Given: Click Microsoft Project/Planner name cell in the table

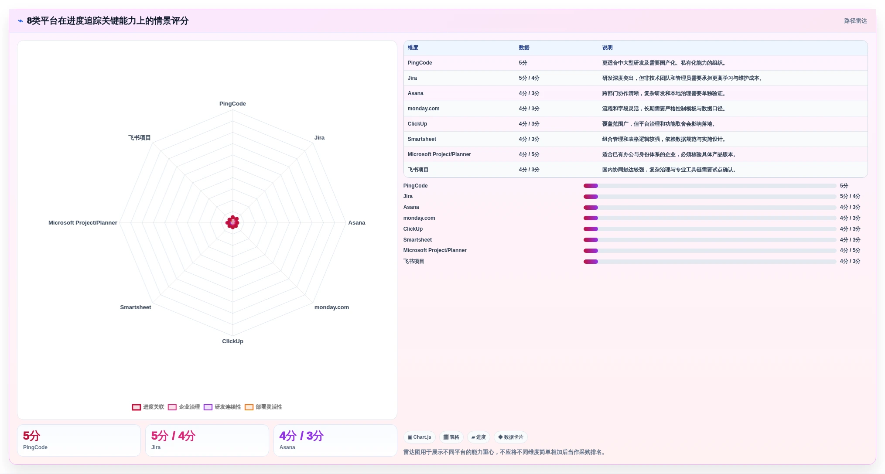Looking at the screenshot, I should [439, 154].
